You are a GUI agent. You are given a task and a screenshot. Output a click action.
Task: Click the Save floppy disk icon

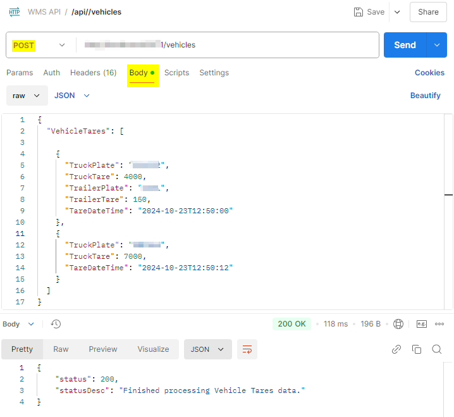358,12
